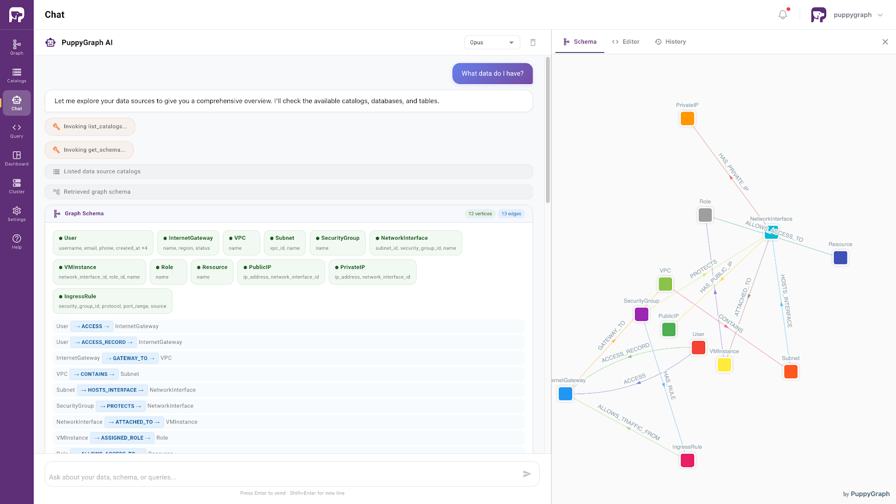
Task: Click the GATEWAY_TO edge label
Action: pyautogui.click(x=130, y=358)
